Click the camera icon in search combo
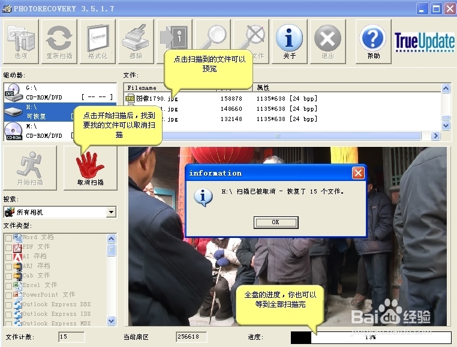Image resolution: width=457 pixels, height=347 pixels. point(10,212)
